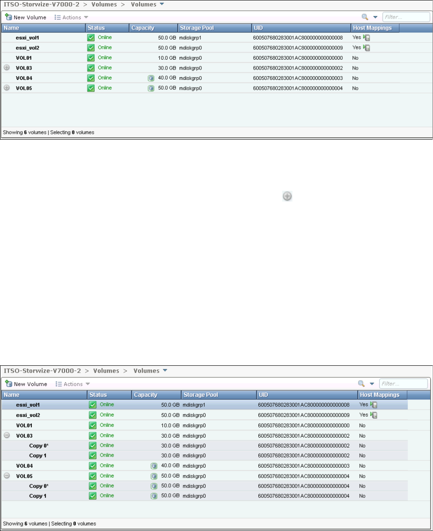Expand VOL05 using plus icon in upper list
The image size is (433, 531).
coord(7,88)
